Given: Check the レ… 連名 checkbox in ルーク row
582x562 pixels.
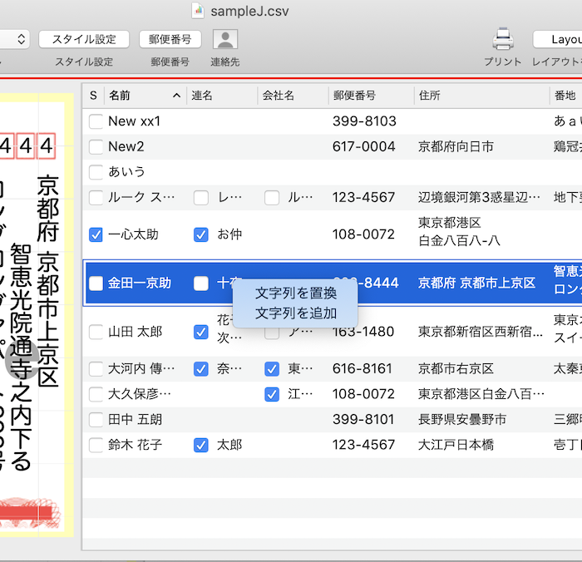Looking at the screenshot, I should point(201,198).
